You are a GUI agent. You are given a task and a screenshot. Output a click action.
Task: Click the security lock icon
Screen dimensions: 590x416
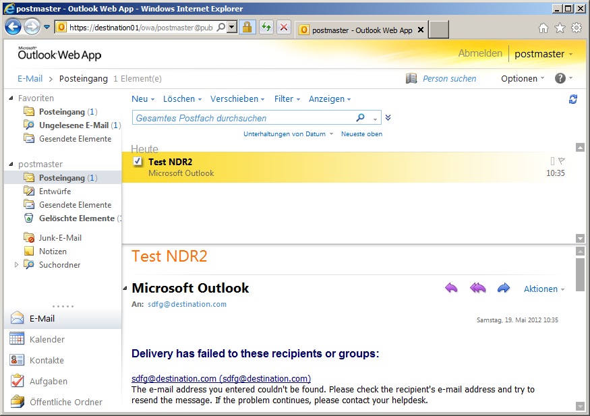pos(247,27)
